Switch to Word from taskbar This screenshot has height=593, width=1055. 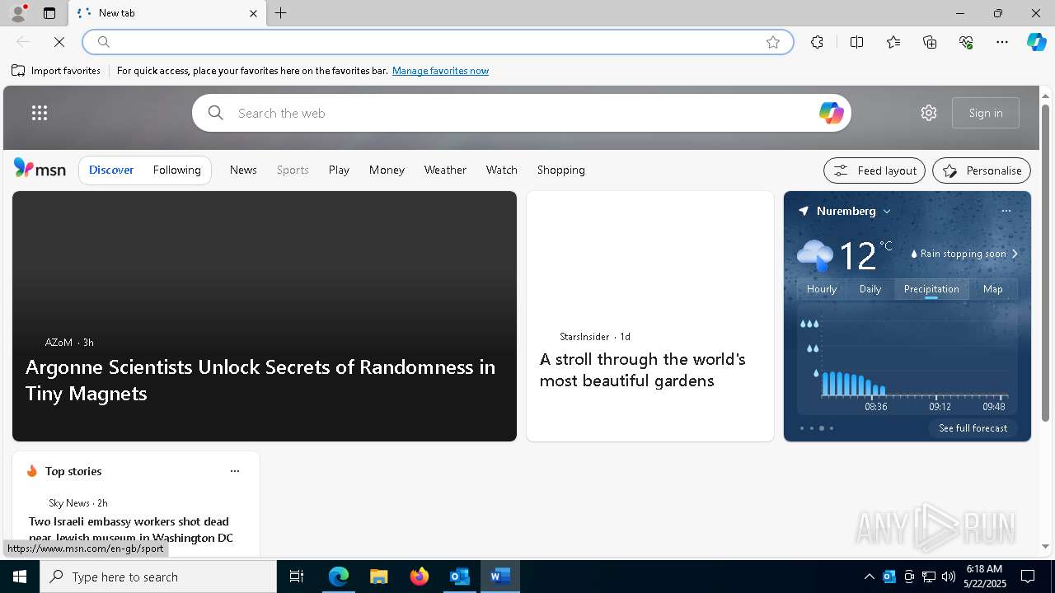click(x=499, y=577)
